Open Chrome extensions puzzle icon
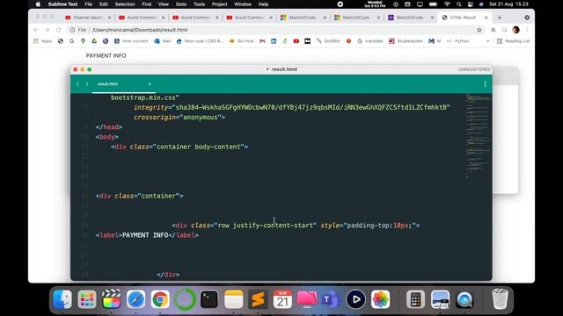 pyautogui.click(x=493, y=30)
